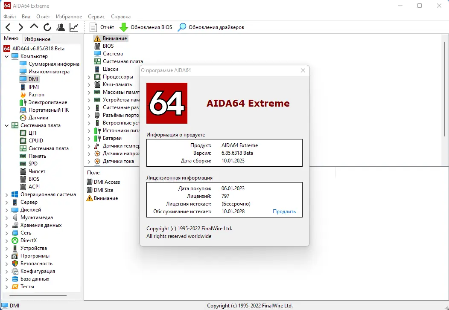Select the SPD icon item
The height and width of the screenshot is (310, 449).
(x=23, y=164)
